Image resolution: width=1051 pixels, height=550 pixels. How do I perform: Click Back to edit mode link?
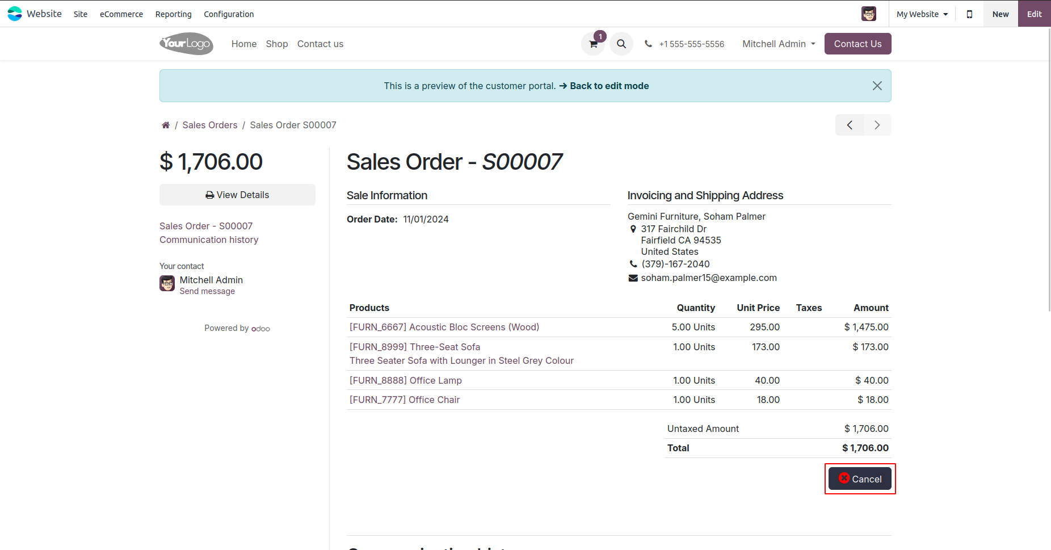[609, 86]
